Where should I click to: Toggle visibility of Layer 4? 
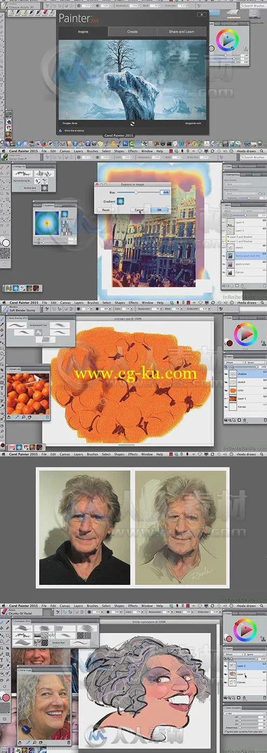pos(225,222)
